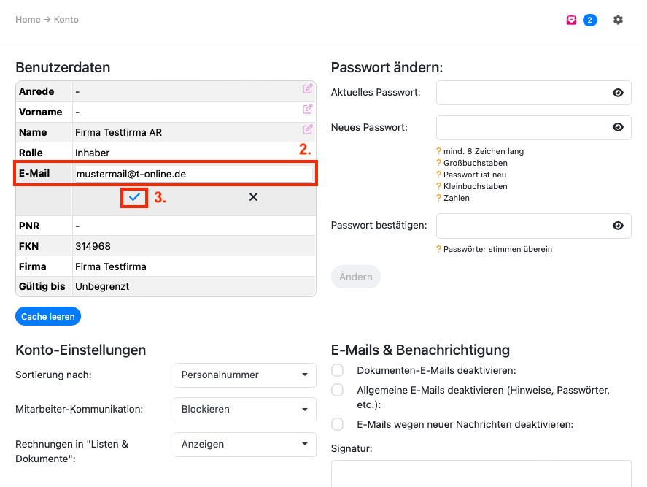Show the Aktuelles Passwort via eye icon

(618, 93)
